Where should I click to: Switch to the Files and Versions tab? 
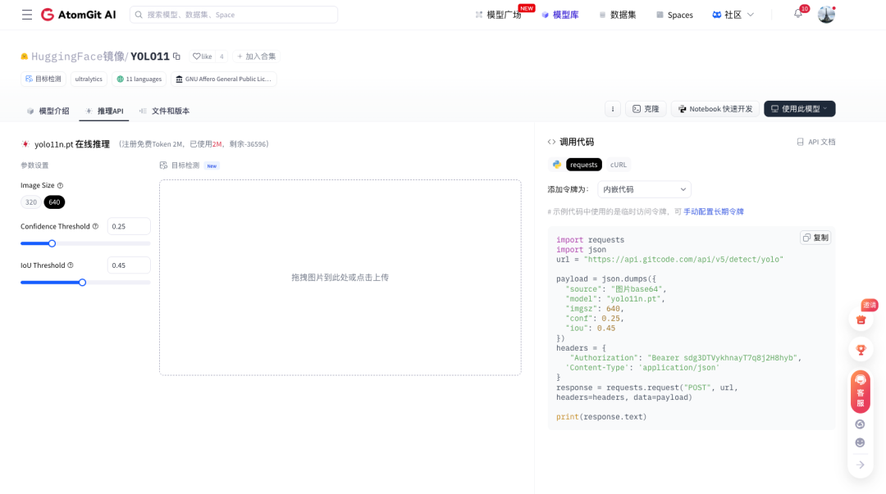[x=164, y=111]
